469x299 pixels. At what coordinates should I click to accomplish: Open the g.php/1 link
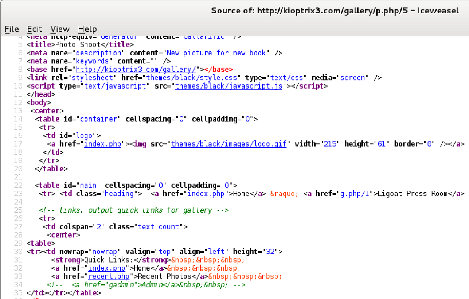(355, 194)
